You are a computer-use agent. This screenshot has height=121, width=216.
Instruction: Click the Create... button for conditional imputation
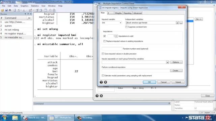click(176, 71)
